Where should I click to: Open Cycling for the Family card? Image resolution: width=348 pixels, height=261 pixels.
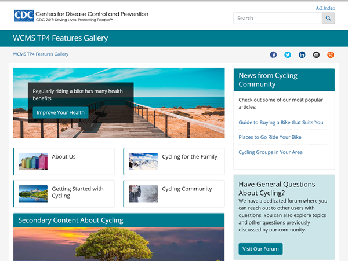[174, 161]
